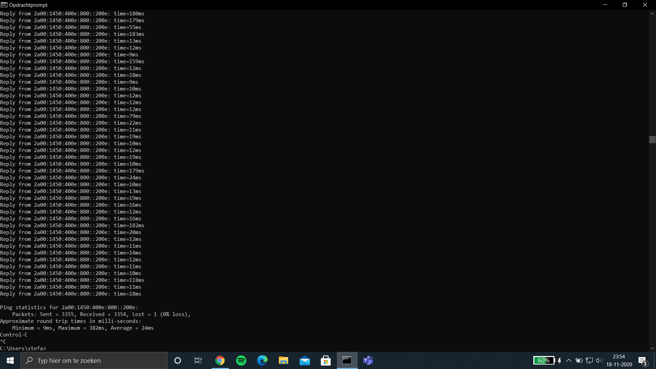
Task: Click the 'Packets: Sent = 3355' line
Action: click(x=101, y=314)
